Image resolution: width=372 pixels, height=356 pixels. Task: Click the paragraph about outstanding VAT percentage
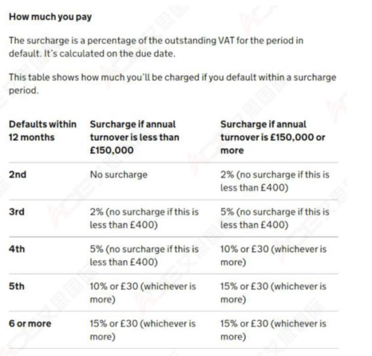pos(157,48)
